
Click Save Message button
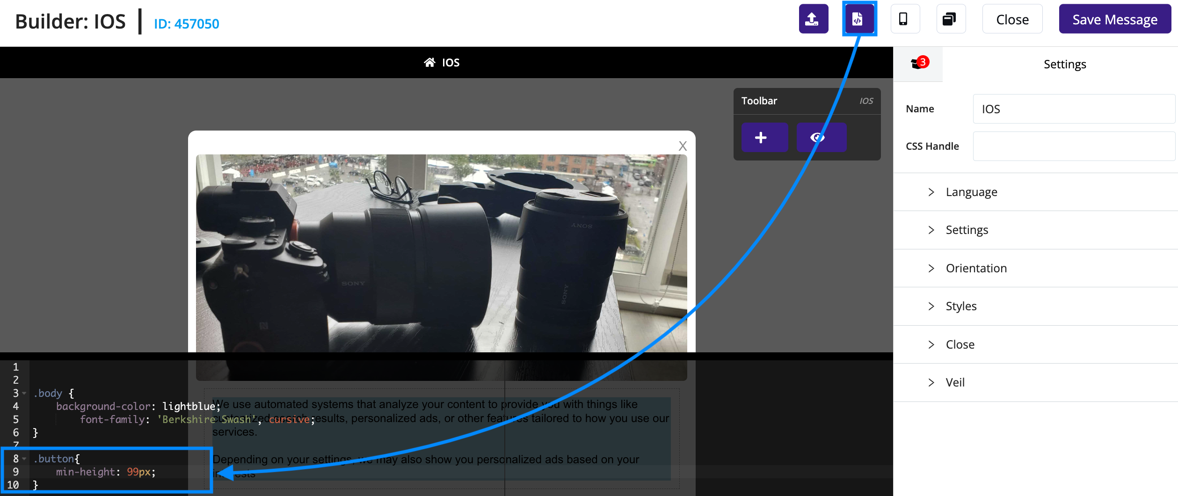tap(1114, 19)
